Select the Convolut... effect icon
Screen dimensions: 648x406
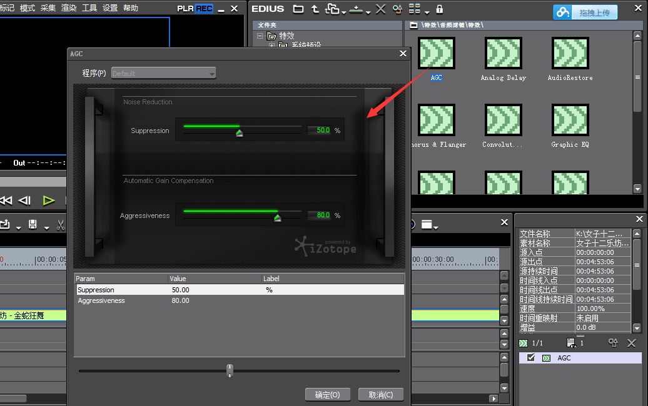504,120
